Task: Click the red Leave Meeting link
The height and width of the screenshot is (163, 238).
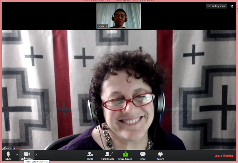Action: tap(224, 156)
